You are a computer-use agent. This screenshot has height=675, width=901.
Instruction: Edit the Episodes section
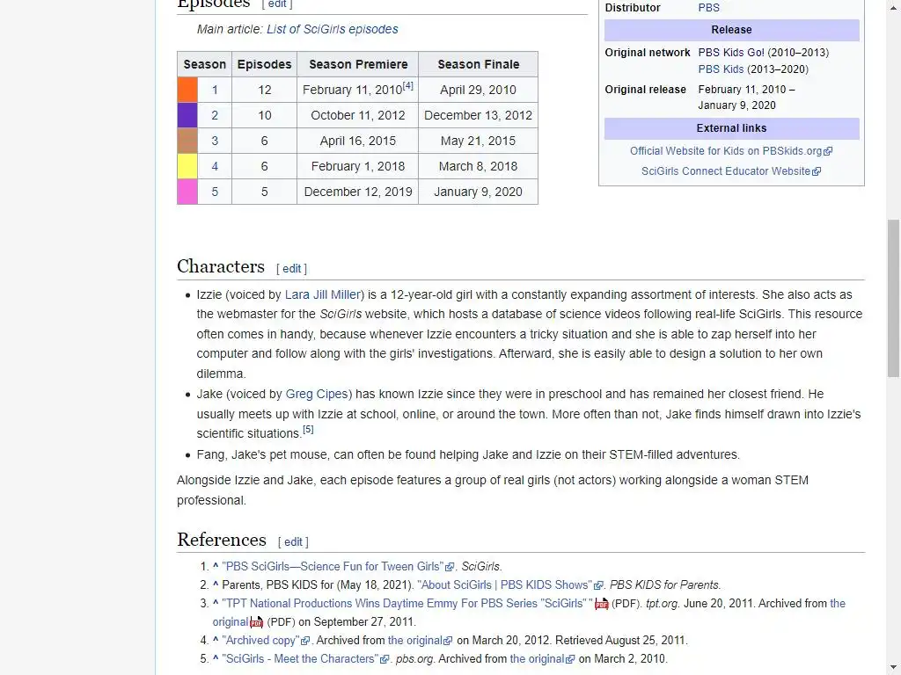[x=277, y=4]
